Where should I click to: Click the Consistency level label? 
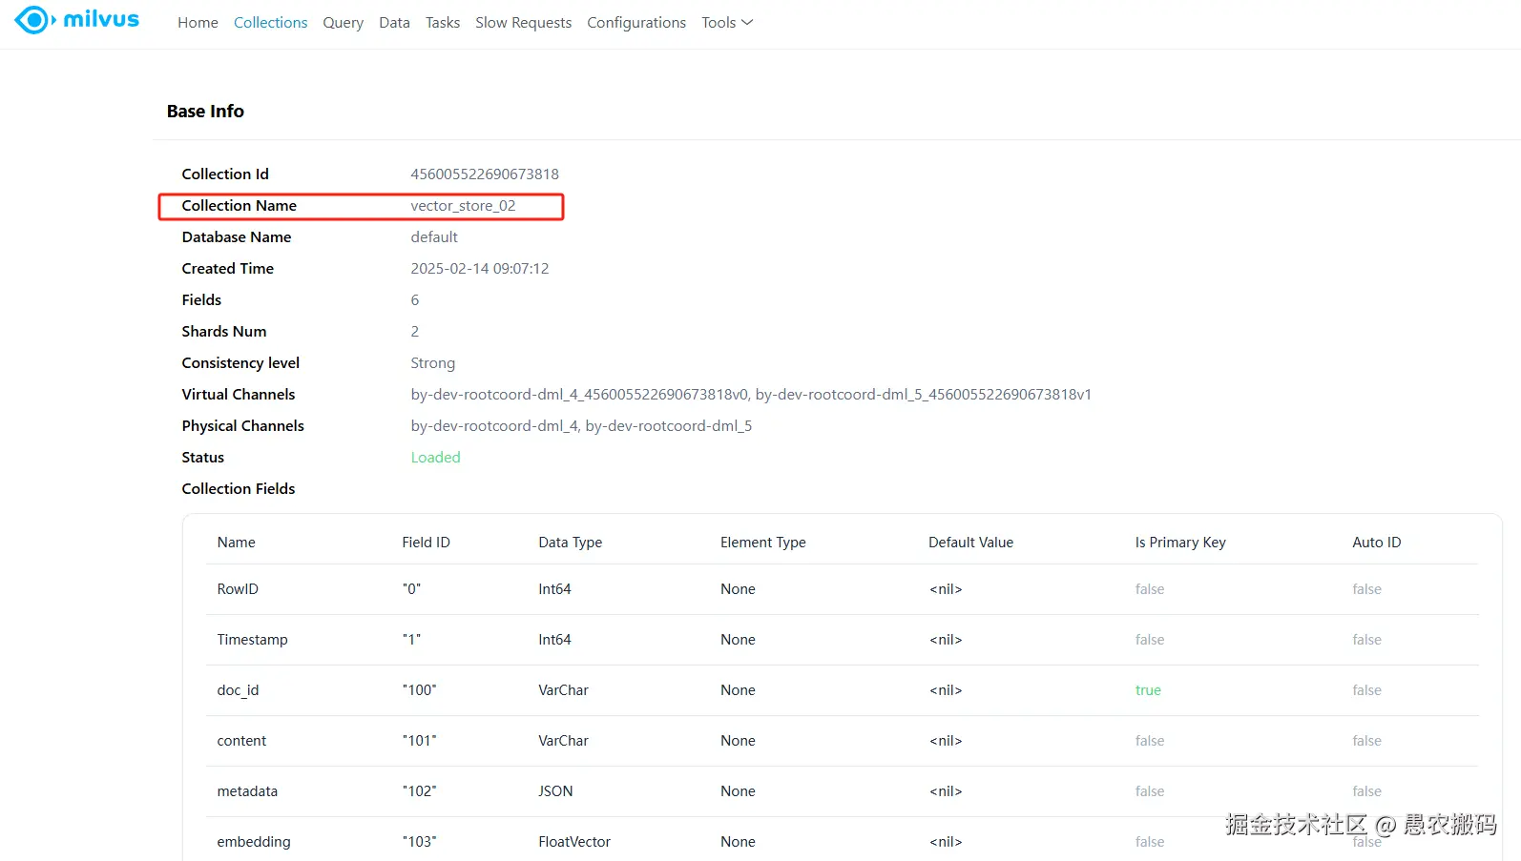pyautogui.click(x=240, y=362)
